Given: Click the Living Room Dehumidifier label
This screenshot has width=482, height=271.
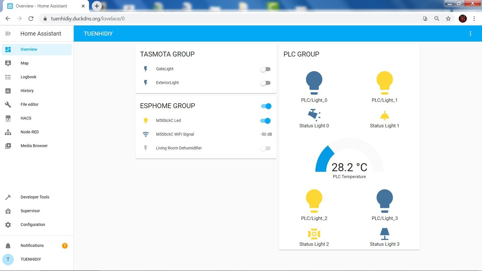Looking at the screenshot, I should pyautogui.click(x=179, y=148).
